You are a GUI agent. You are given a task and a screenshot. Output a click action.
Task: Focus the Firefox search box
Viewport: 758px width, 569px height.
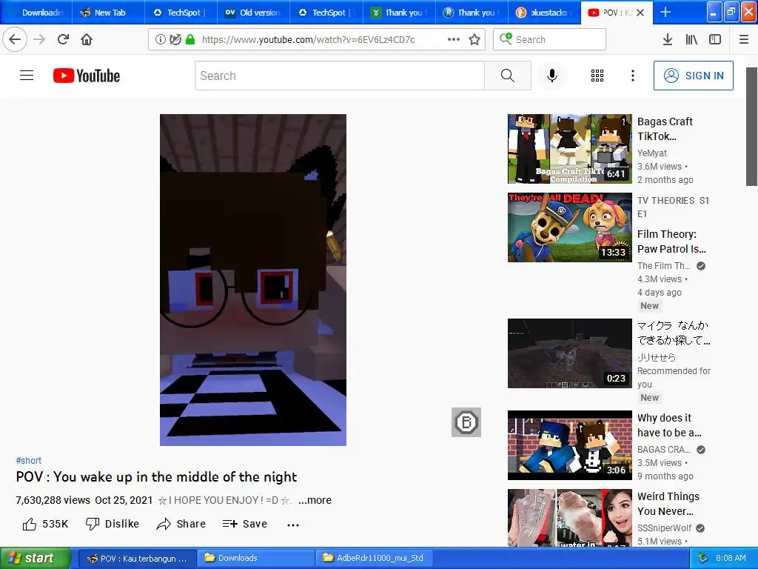[549, 40]
